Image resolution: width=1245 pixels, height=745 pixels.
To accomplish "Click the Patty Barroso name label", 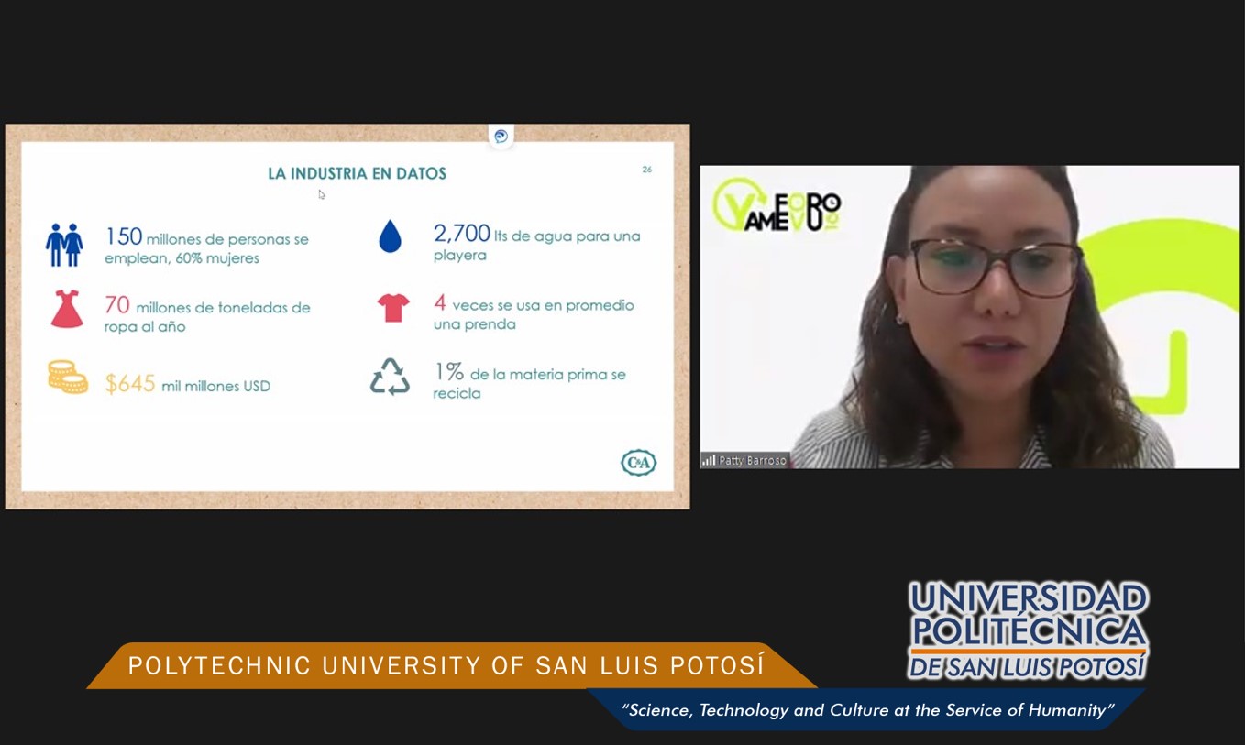I will click(x=752, y=460).
